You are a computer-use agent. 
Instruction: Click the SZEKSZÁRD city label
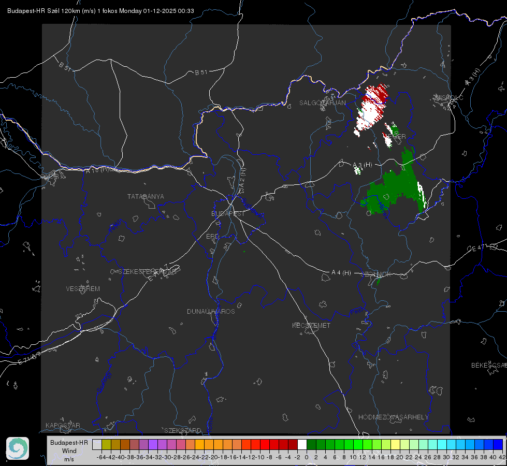[183, 430]
